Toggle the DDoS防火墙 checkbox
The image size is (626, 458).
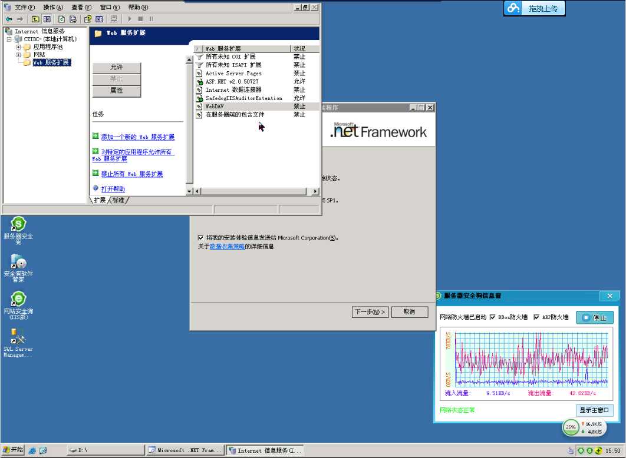492,317
